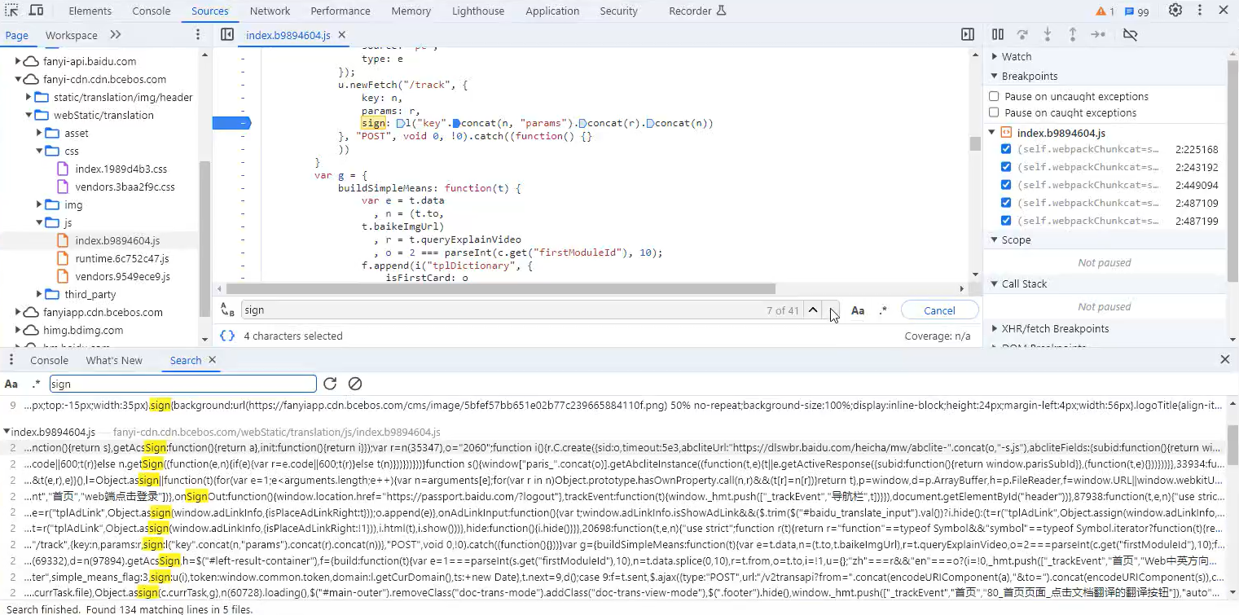Close the Search drawer tab

213,360
